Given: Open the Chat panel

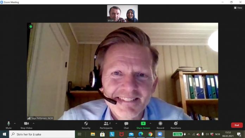Looking at the screenshot, I should pyautogui.click(x=126, y=125).
